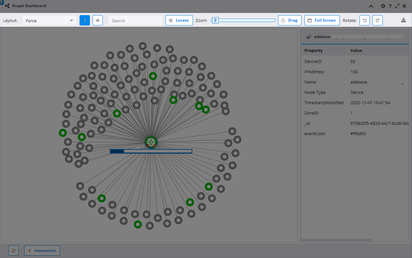412x258 pixels.
Task: Click the Value column header
Action: click(378, 50)
